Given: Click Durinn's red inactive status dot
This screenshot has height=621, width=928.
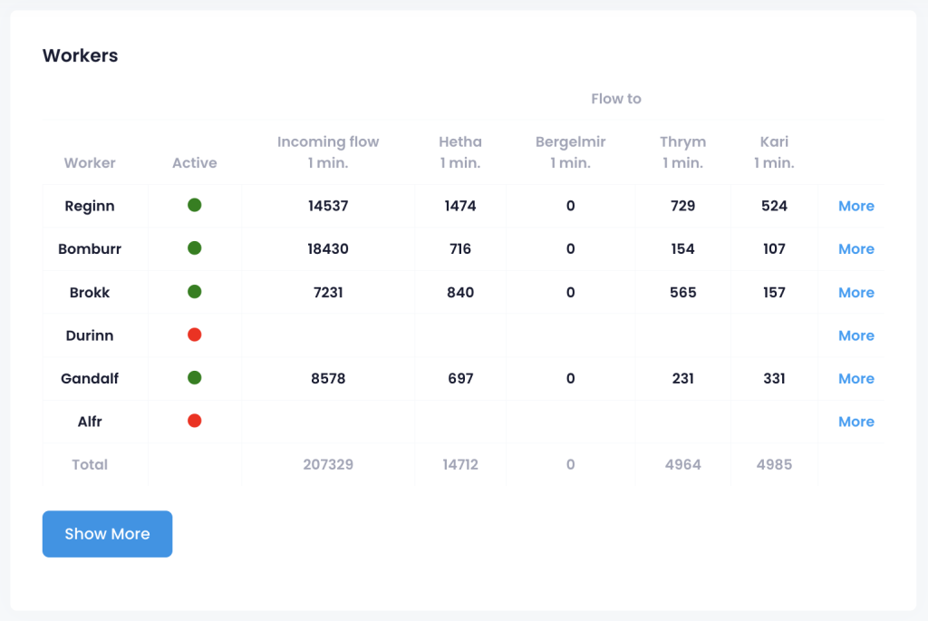Looking at the screenshot, I should click(194, 335).
